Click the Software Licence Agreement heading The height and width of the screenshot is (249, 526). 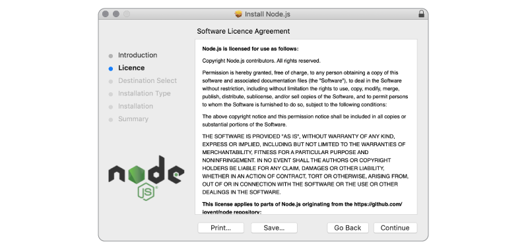click(x=244, y=31)
